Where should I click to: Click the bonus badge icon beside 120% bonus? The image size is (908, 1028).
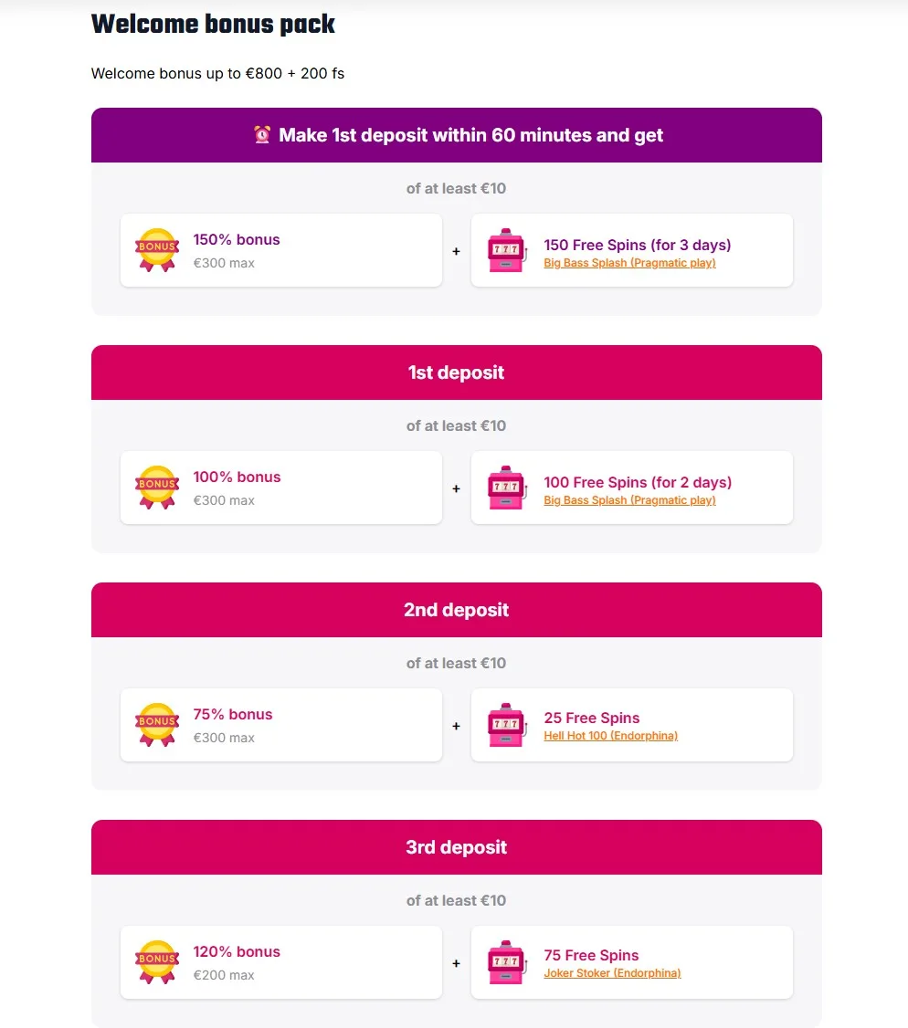157,962
